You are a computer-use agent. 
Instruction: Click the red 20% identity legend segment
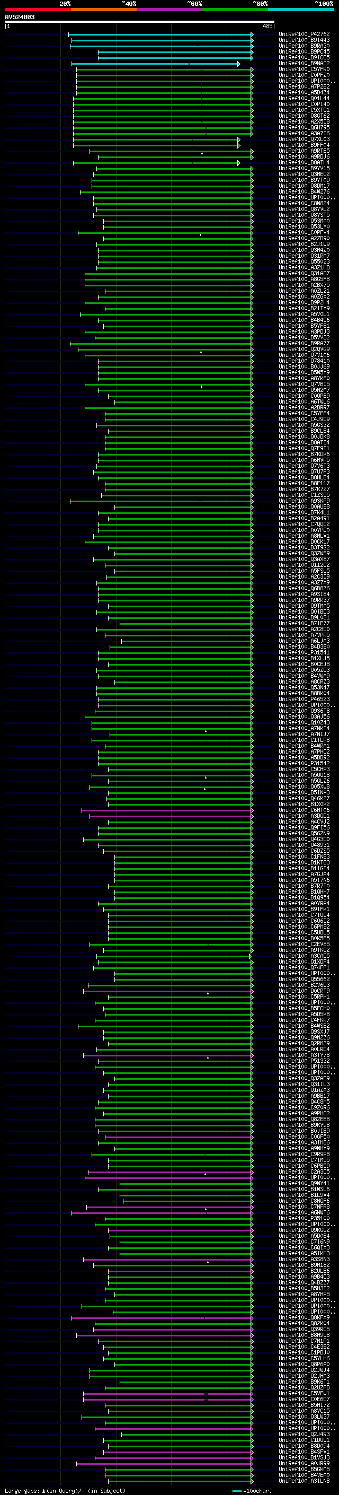(x=38, y=10)
